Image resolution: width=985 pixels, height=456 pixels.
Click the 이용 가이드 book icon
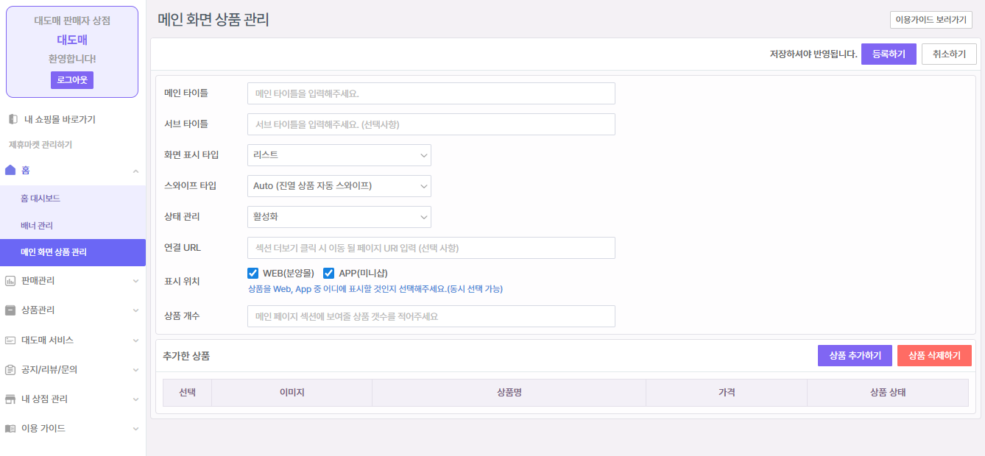point(10,429)
